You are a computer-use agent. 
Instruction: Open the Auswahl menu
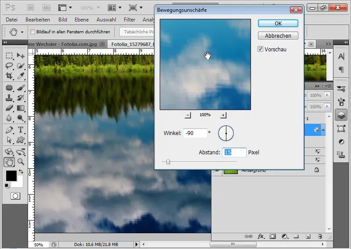pyautogui.click(x=106, y=20)
